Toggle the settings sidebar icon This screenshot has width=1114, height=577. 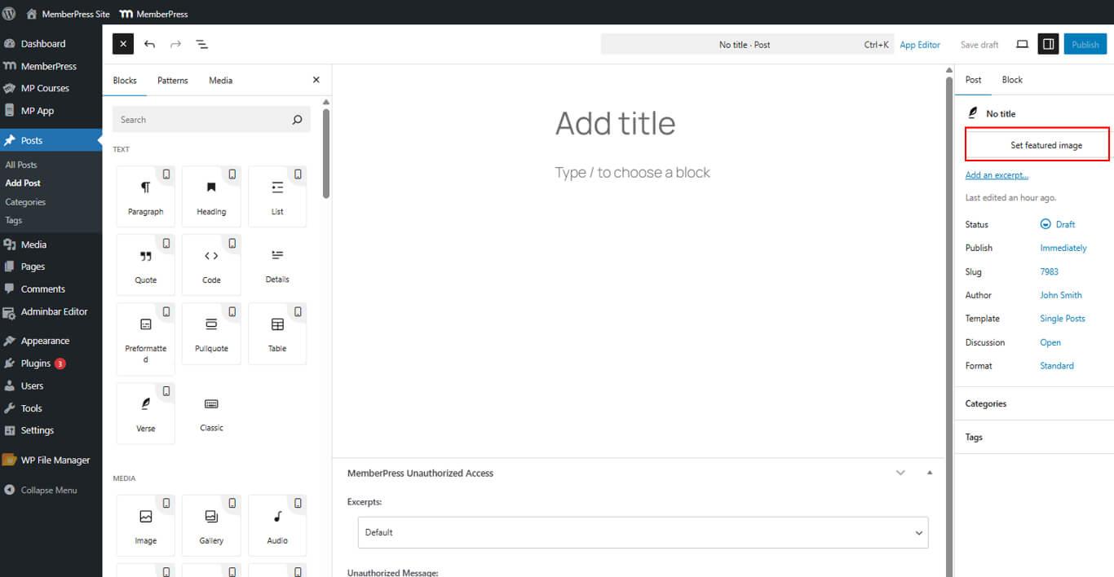coord(1048,44)
